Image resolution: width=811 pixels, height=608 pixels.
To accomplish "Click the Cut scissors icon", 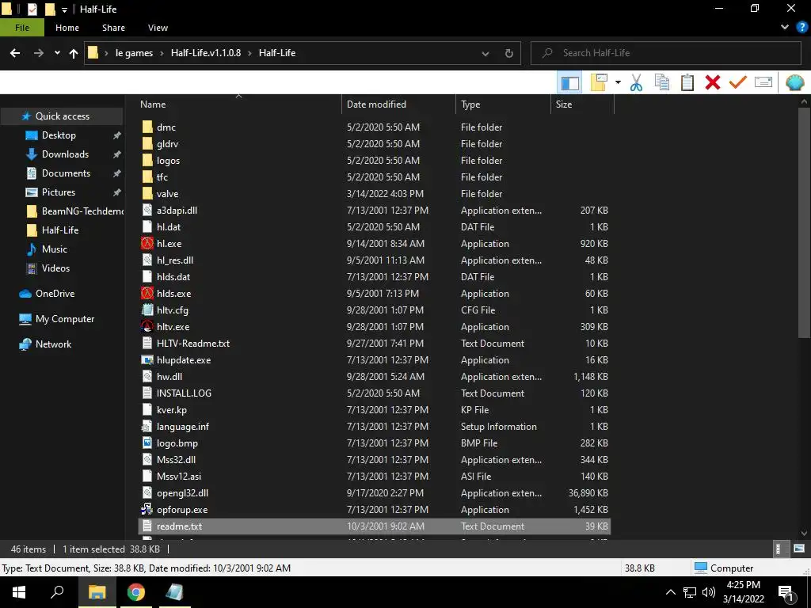I will tap(636, 82).
